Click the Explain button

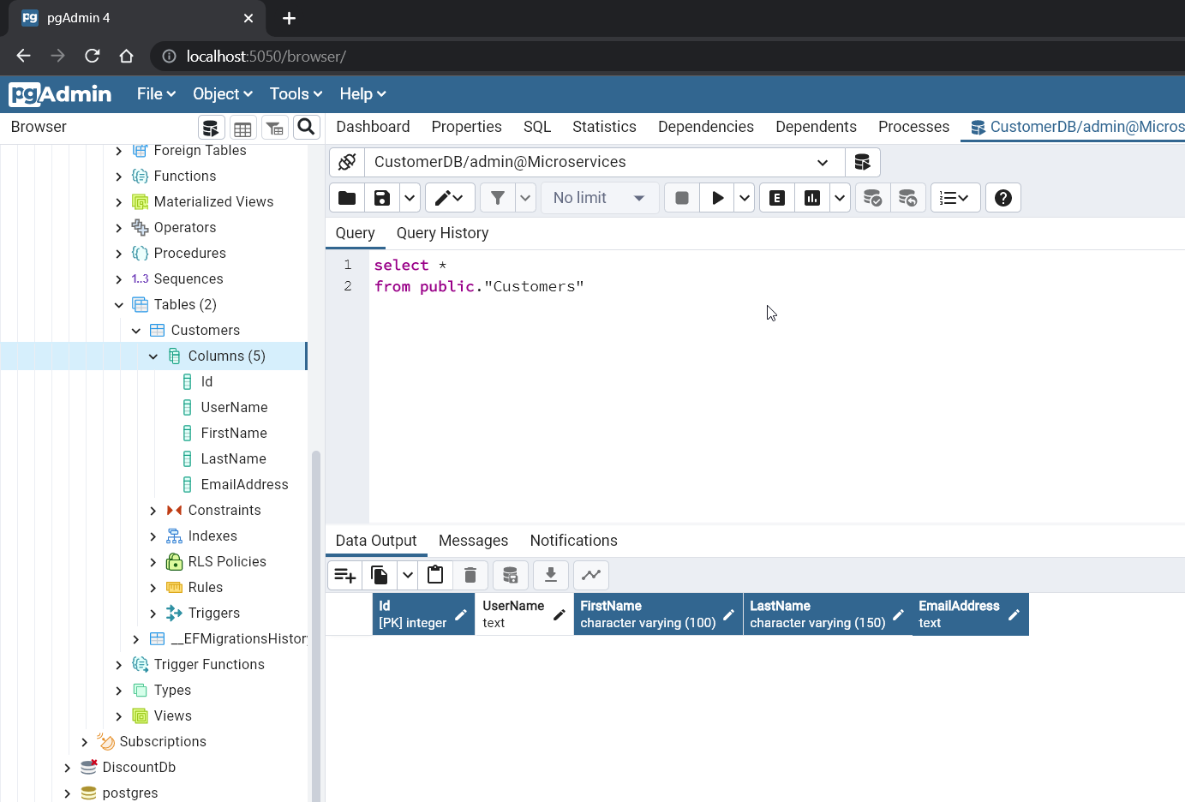[777, 198]
